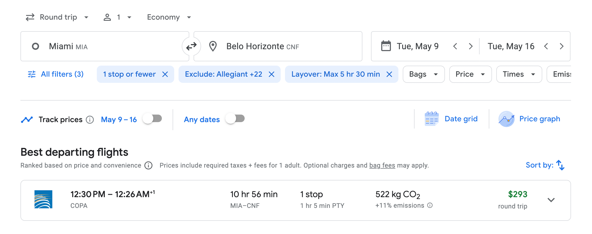Image resolution: width=592 pixels, height=234 pixels.
Task: Follow the bag fees link
Action: [x=382, y=165]
